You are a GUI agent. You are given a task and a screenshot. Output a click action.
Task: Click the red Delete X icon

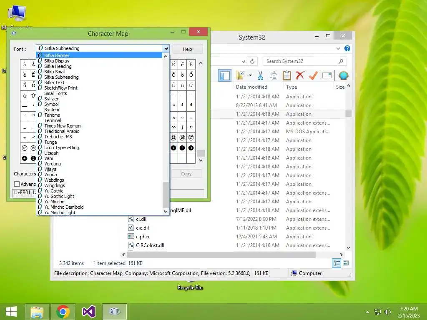click(x=300, y=75)
